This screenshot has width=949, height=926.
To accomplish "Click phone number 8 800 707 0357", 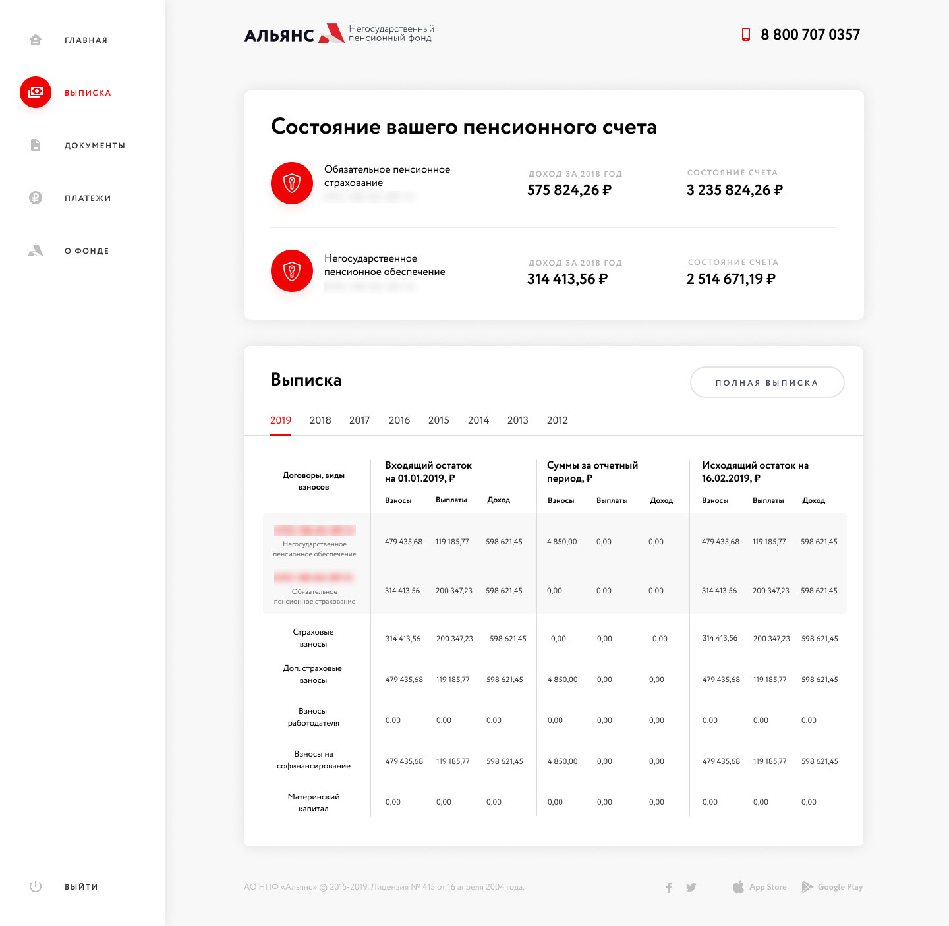I will (x=811, y=34).
